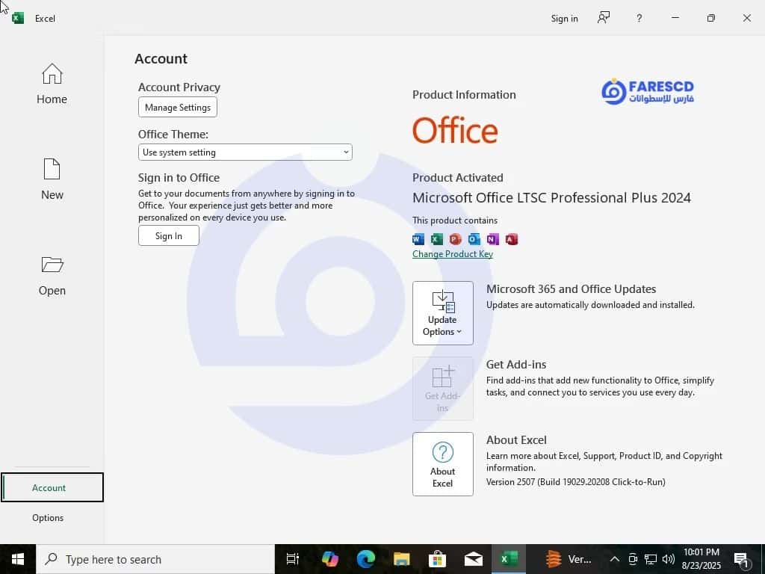Click the Access product icon
The width and height of the screenshot is (765, 574).
click(x=511, y=239)
